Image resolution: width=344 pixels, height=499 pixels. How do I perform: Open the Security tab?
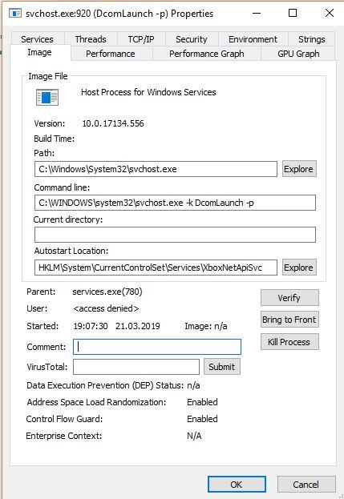(192, 39)
